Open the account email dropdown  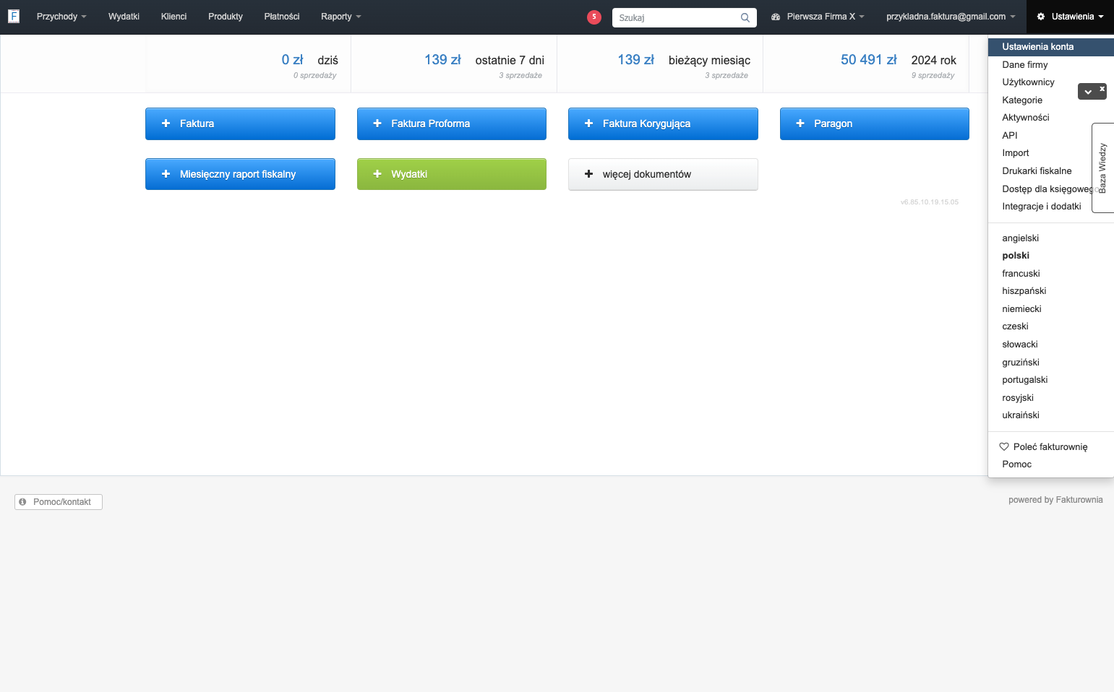[951, 17]
